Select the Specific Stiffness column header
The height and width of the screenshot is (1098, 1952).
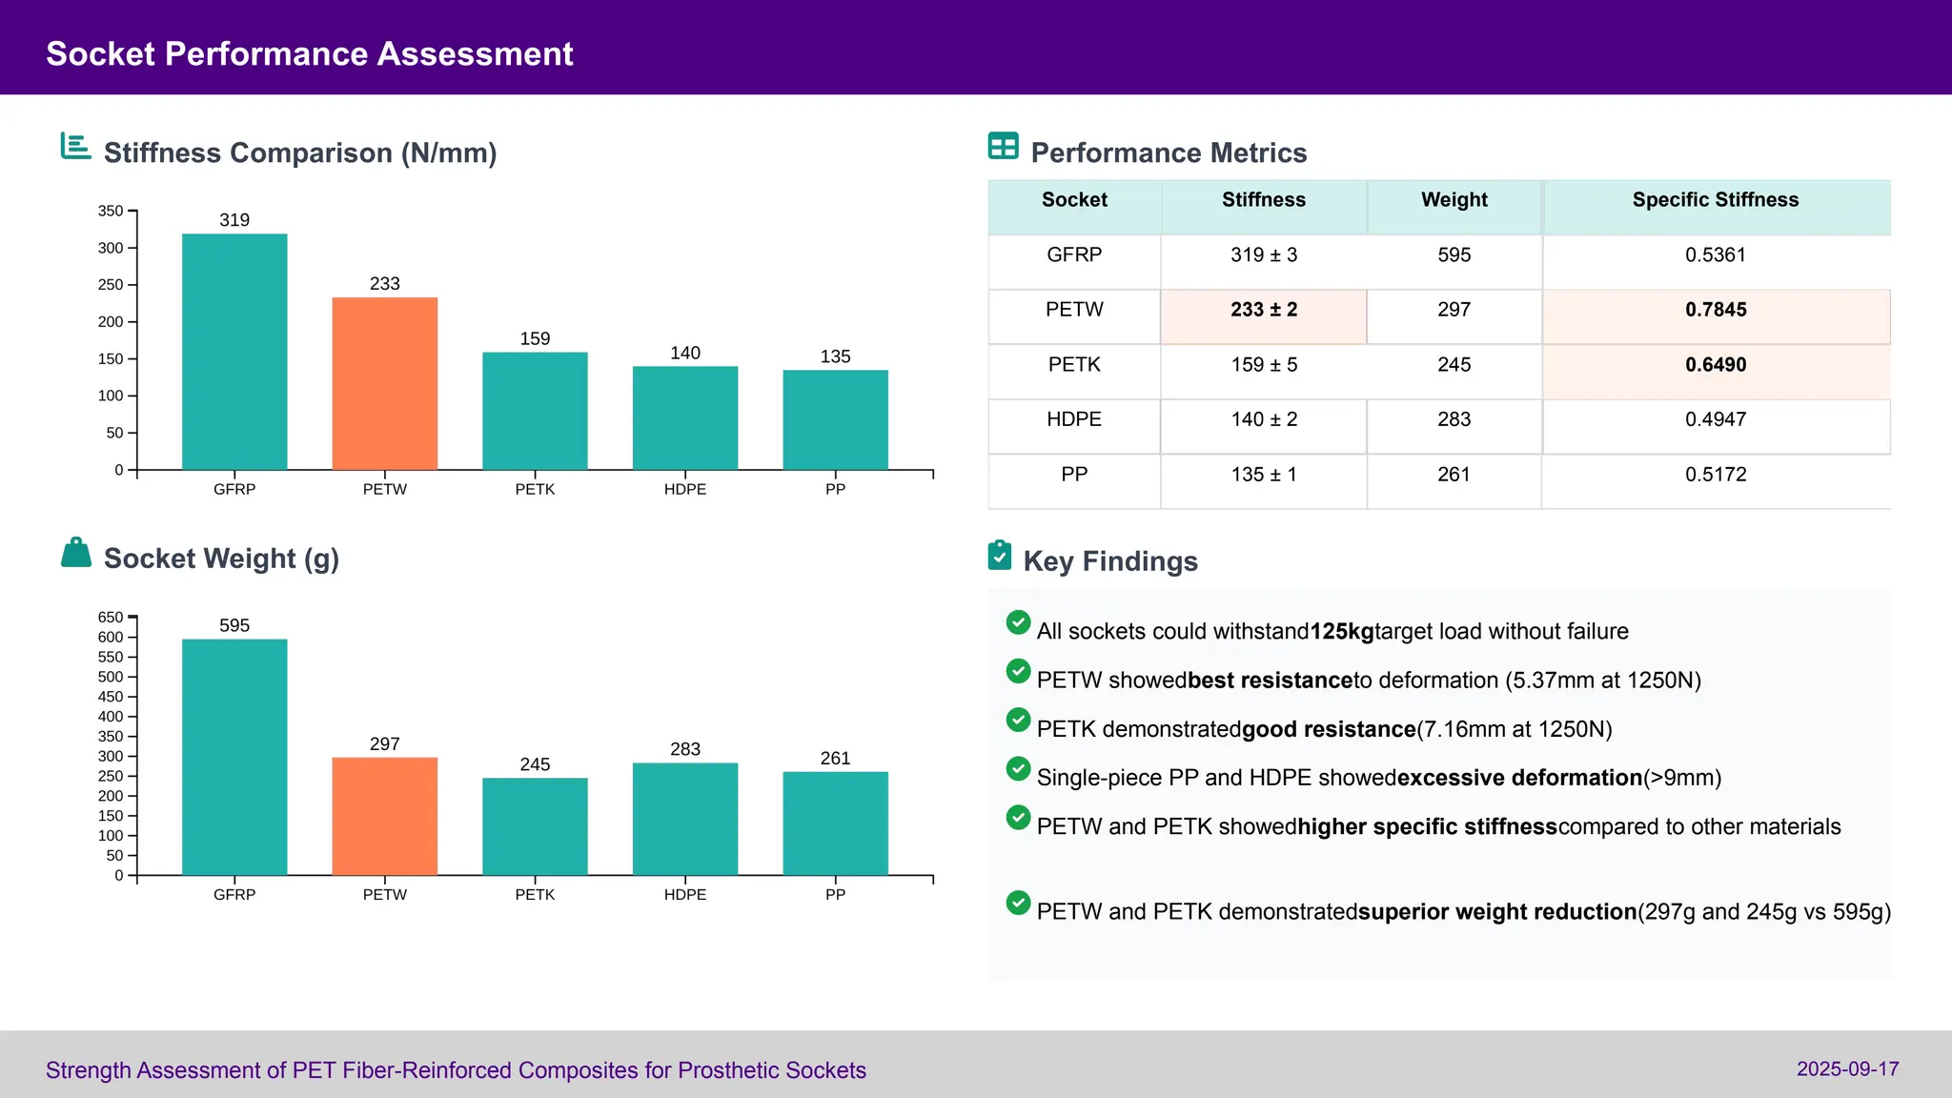tap(1715, 200)
